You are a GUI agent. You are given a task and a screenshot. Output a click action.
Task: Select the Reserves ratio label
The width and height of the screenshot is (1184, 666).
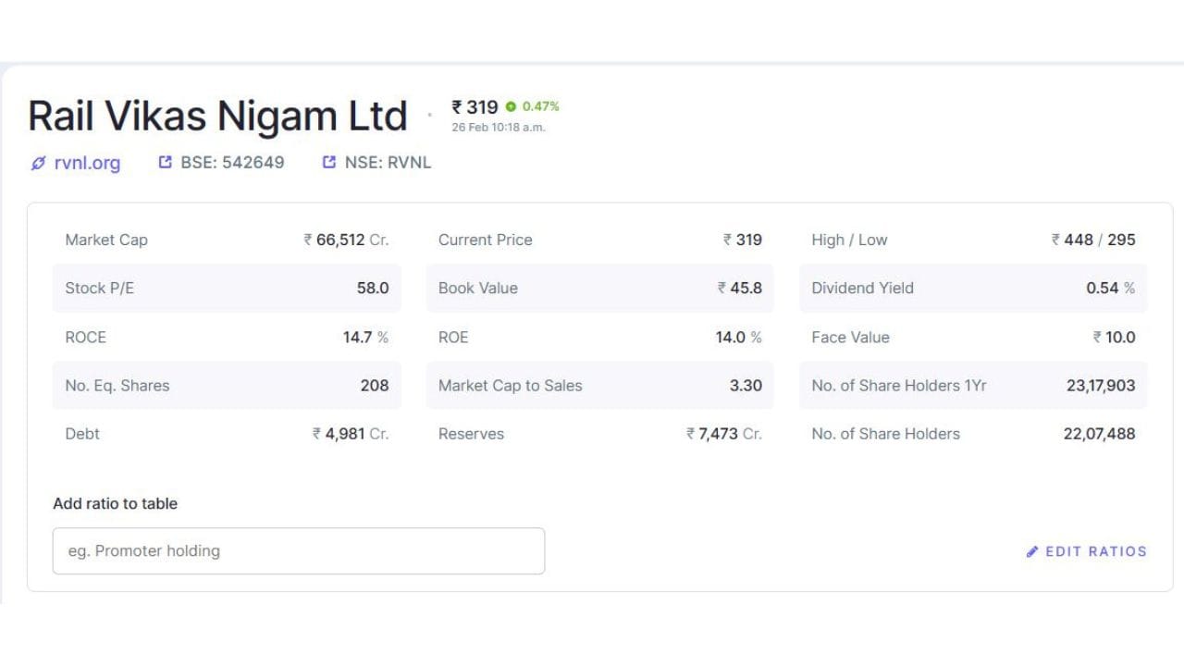pos(471,434)
